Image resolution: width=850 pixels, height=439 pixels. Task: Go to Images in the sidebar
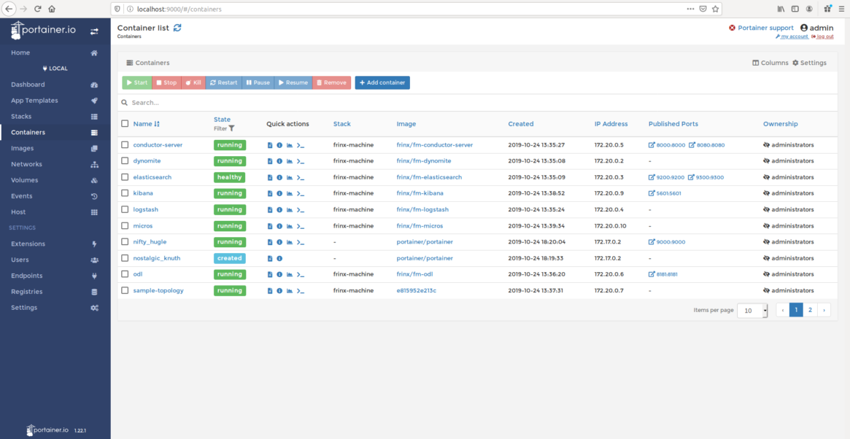click(23, 148)
